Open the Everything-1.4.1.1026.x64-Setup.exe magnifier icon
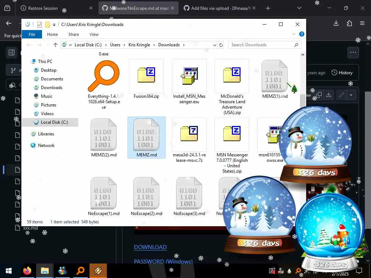The image size is (371, 278). [x=104, y=76]
